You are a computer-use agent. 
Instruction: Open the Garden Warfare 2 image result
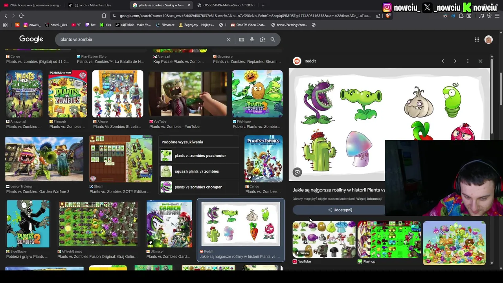[44, 159]
